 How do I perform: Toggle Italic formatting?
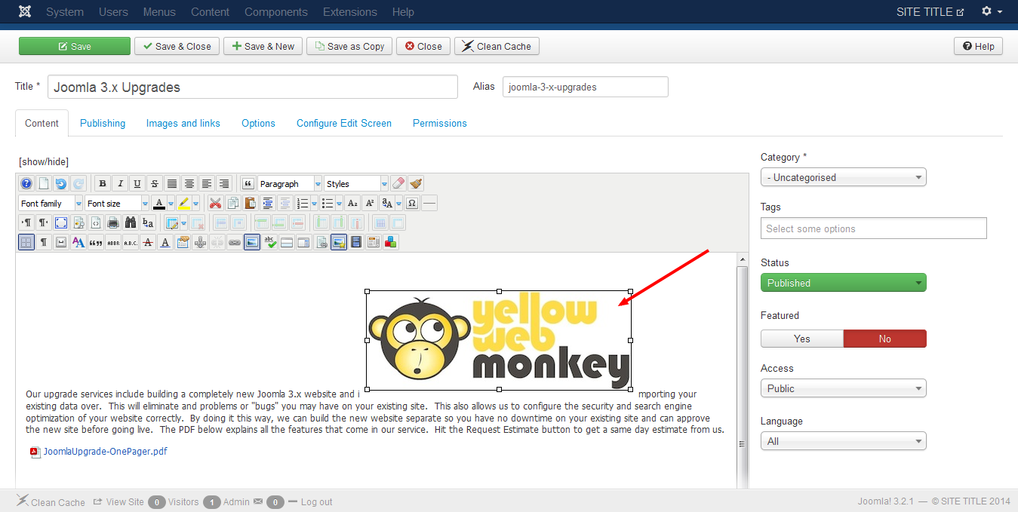120,183
